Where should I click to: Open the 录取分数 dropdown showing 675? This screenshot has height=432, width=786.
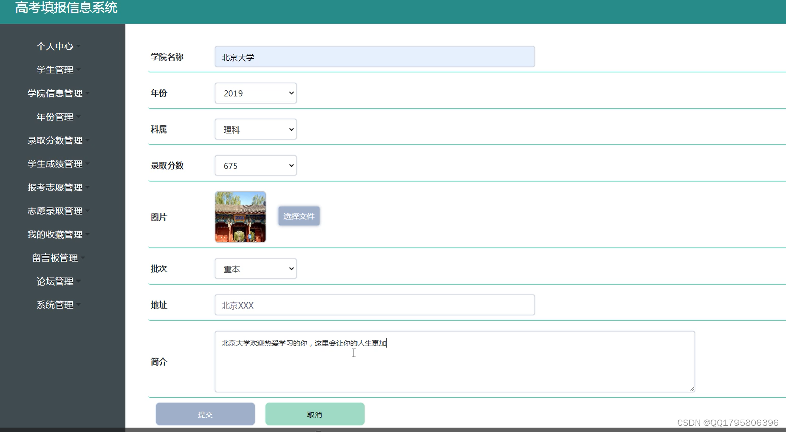(255, 165)
